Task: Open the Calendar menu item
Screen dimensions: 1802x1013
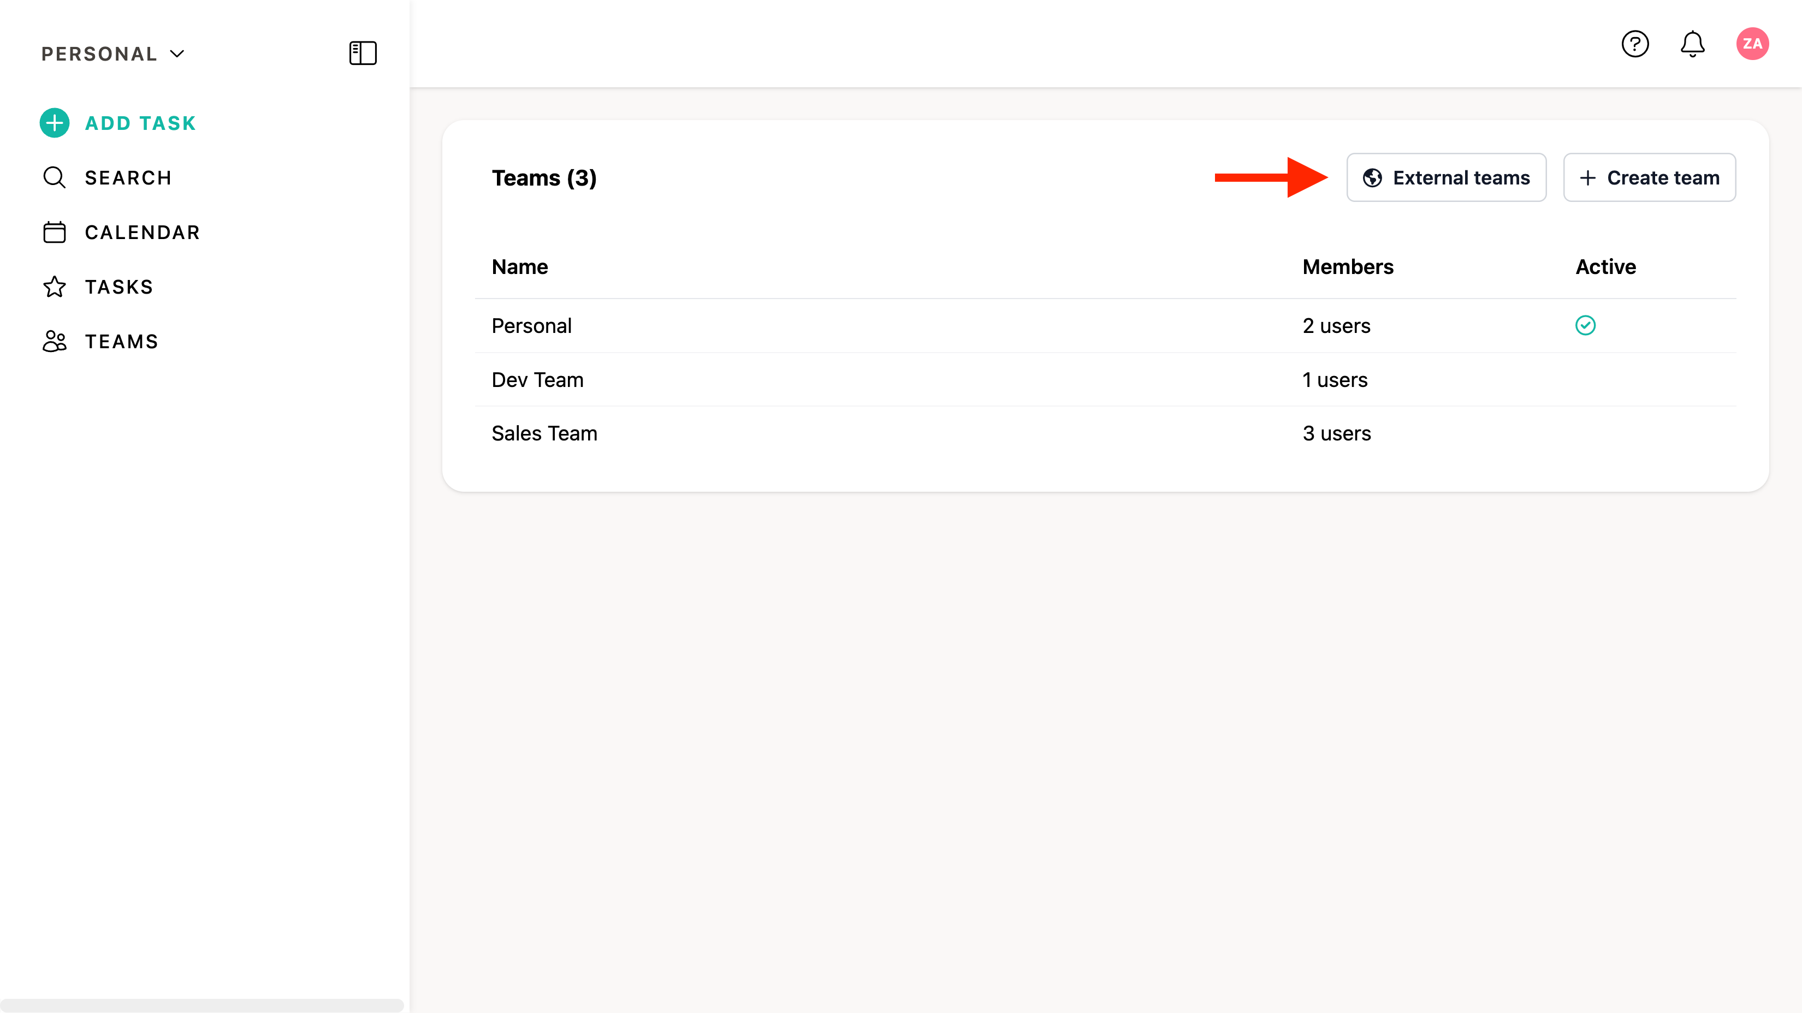Action: point(142,232)
